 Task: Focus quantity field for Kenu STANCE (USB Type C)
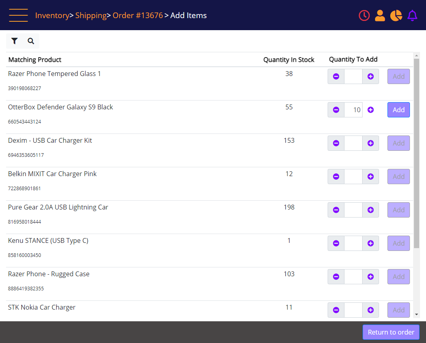353,243
